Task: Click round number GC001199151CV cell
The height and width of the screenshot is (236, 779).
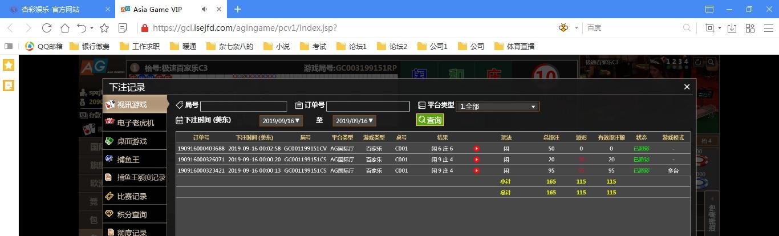Action: coord(305,149)
